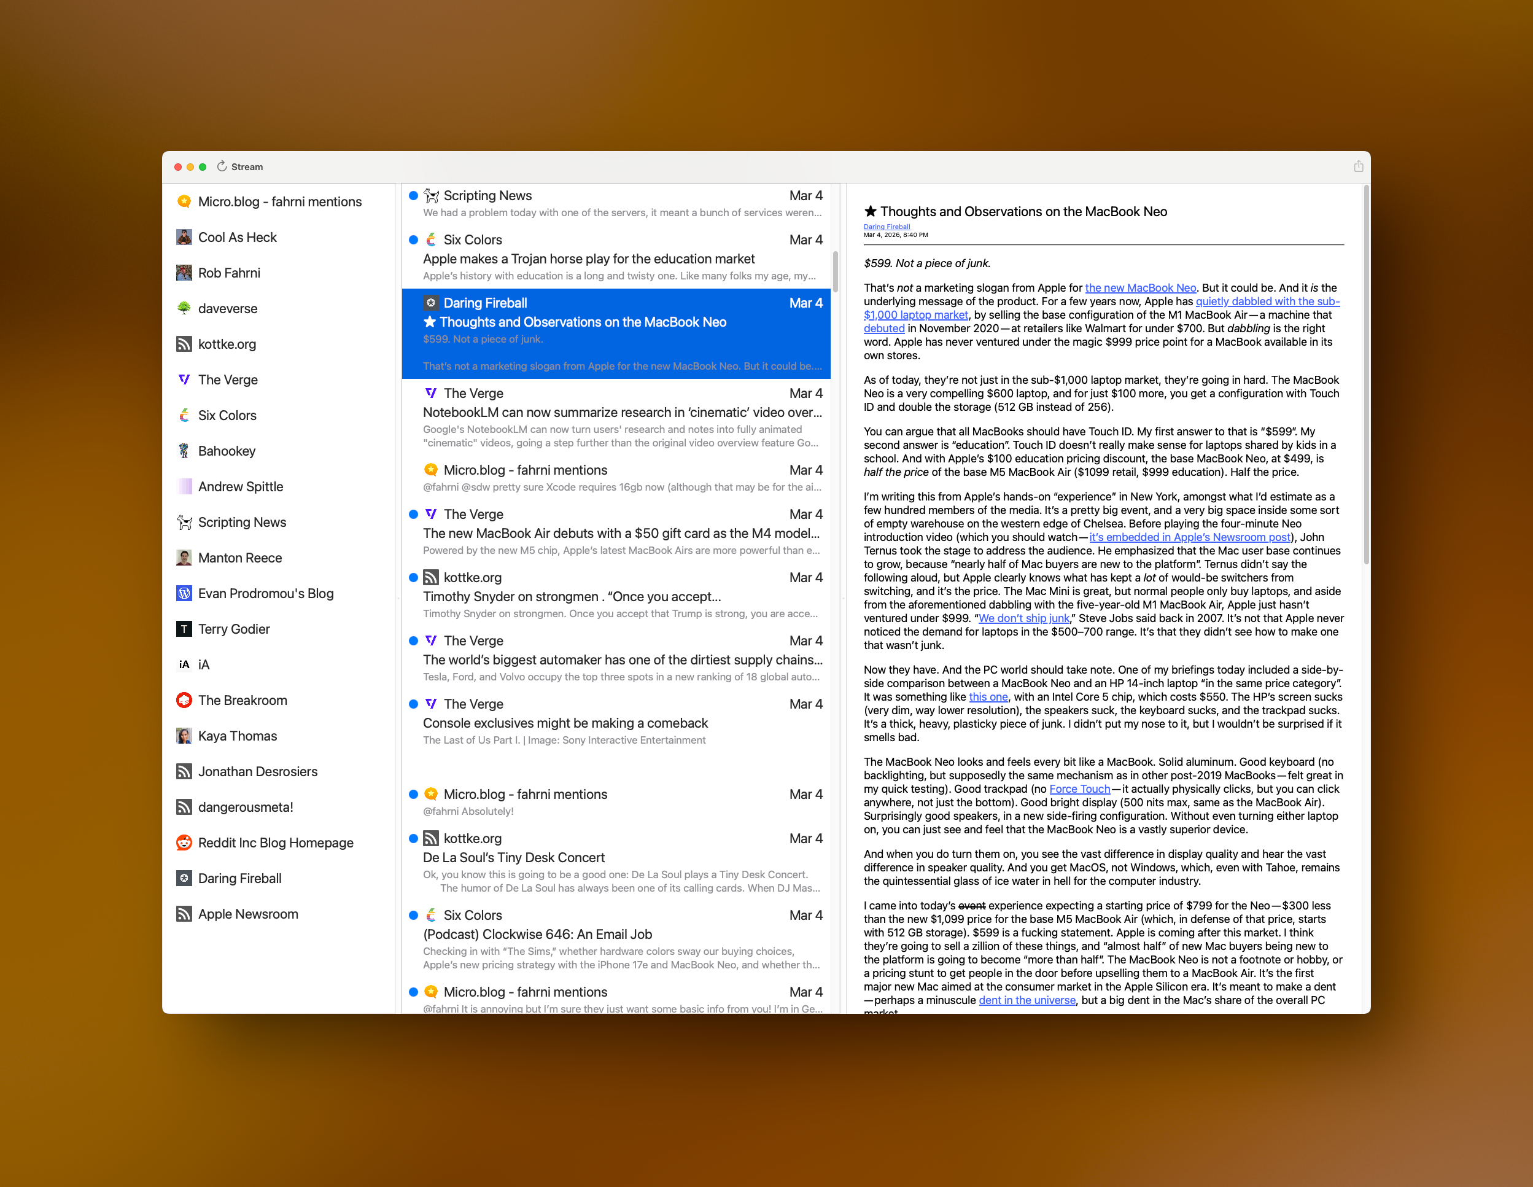Click the Daring Fireball feed icon
1533x1187 pixels.
click(x=184, y=878)
